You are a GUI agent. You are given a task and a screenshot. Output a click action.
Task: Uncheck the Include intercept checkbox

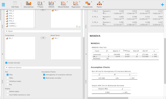pos(6,63)
